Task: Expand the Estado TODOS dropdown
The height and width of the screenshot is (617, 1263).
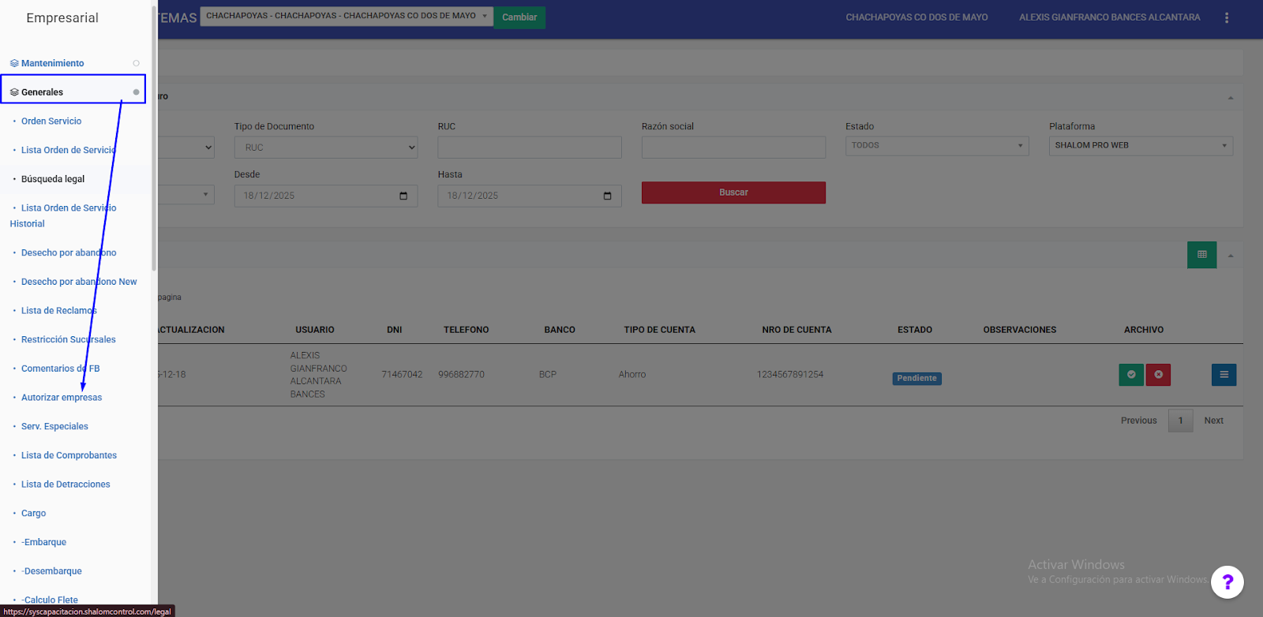Action: point(936,146)
